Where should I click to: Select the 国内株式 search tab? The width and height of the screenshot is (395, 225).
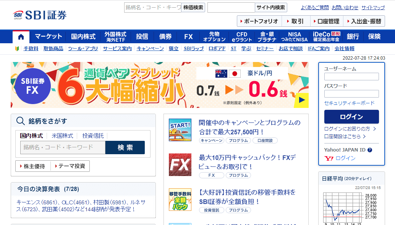tap(31, 136)
